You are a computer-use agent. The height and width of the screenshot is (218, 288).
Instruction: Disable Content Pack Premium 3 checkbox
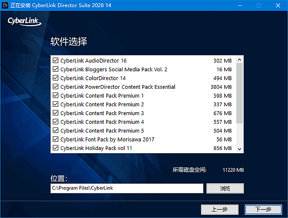(56, 113)
